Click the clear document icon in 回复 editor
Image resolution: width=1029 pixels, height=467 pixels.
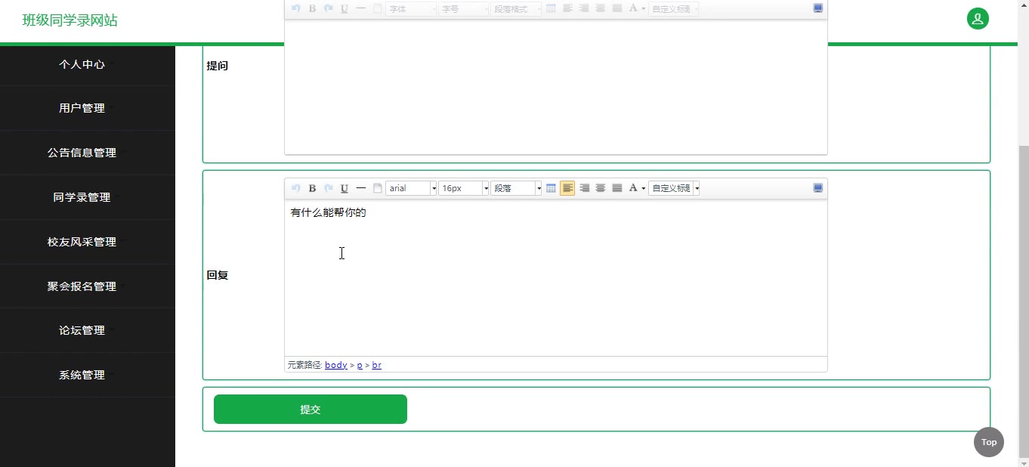pyautogui.click(x=378, y=188)
